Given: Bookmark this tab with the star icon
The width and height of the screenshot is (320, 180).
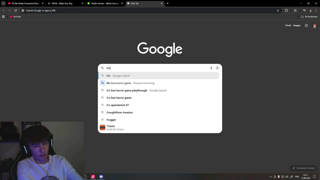Looking at the screenshot, I should 278,10.
